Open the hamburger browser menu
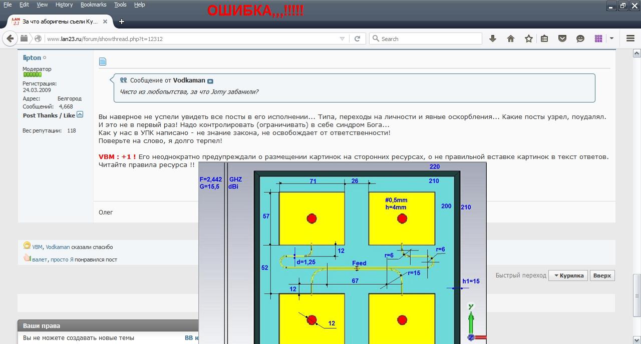 [630, 38]
